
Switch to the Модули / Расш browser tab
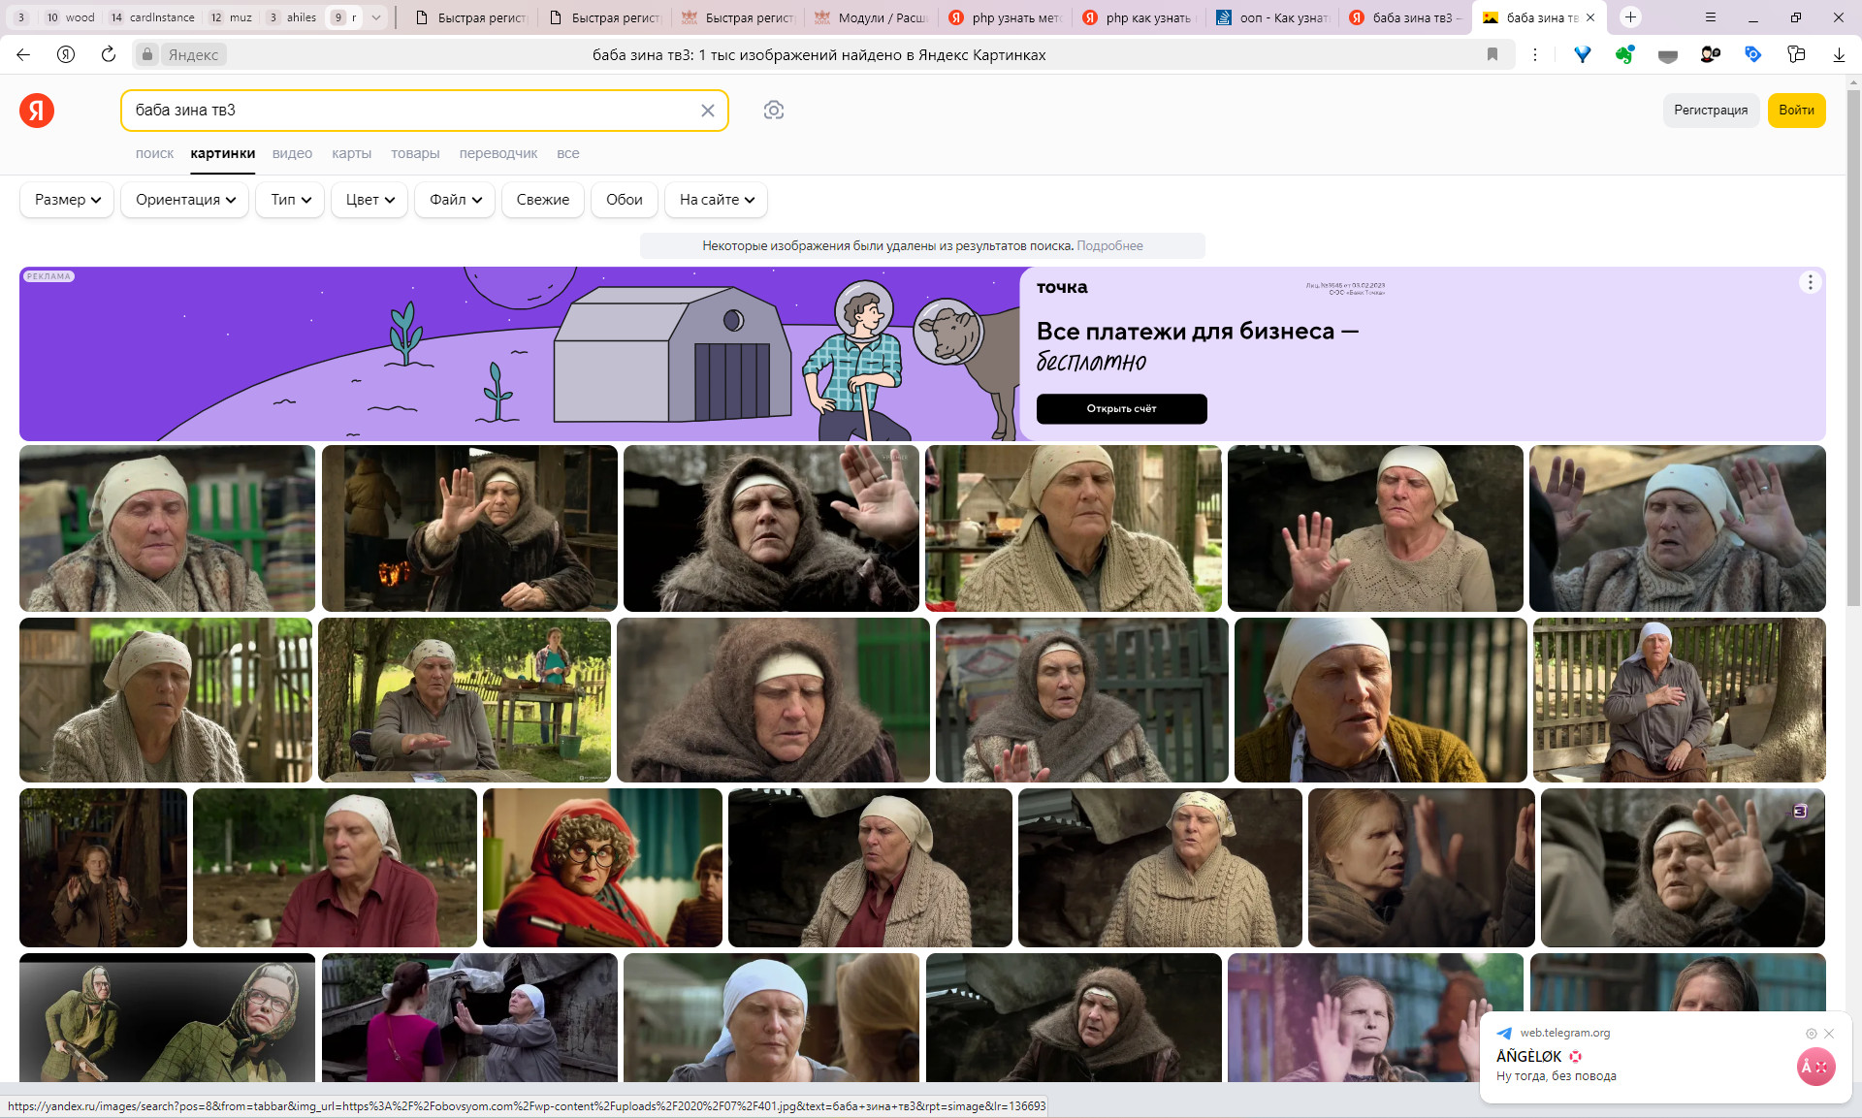(871, 17)
